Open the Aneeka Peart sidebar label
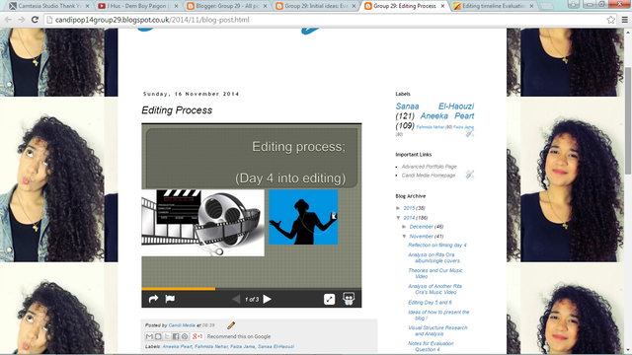The width and height of the screenshot is (632, 355). coord(447,116)
